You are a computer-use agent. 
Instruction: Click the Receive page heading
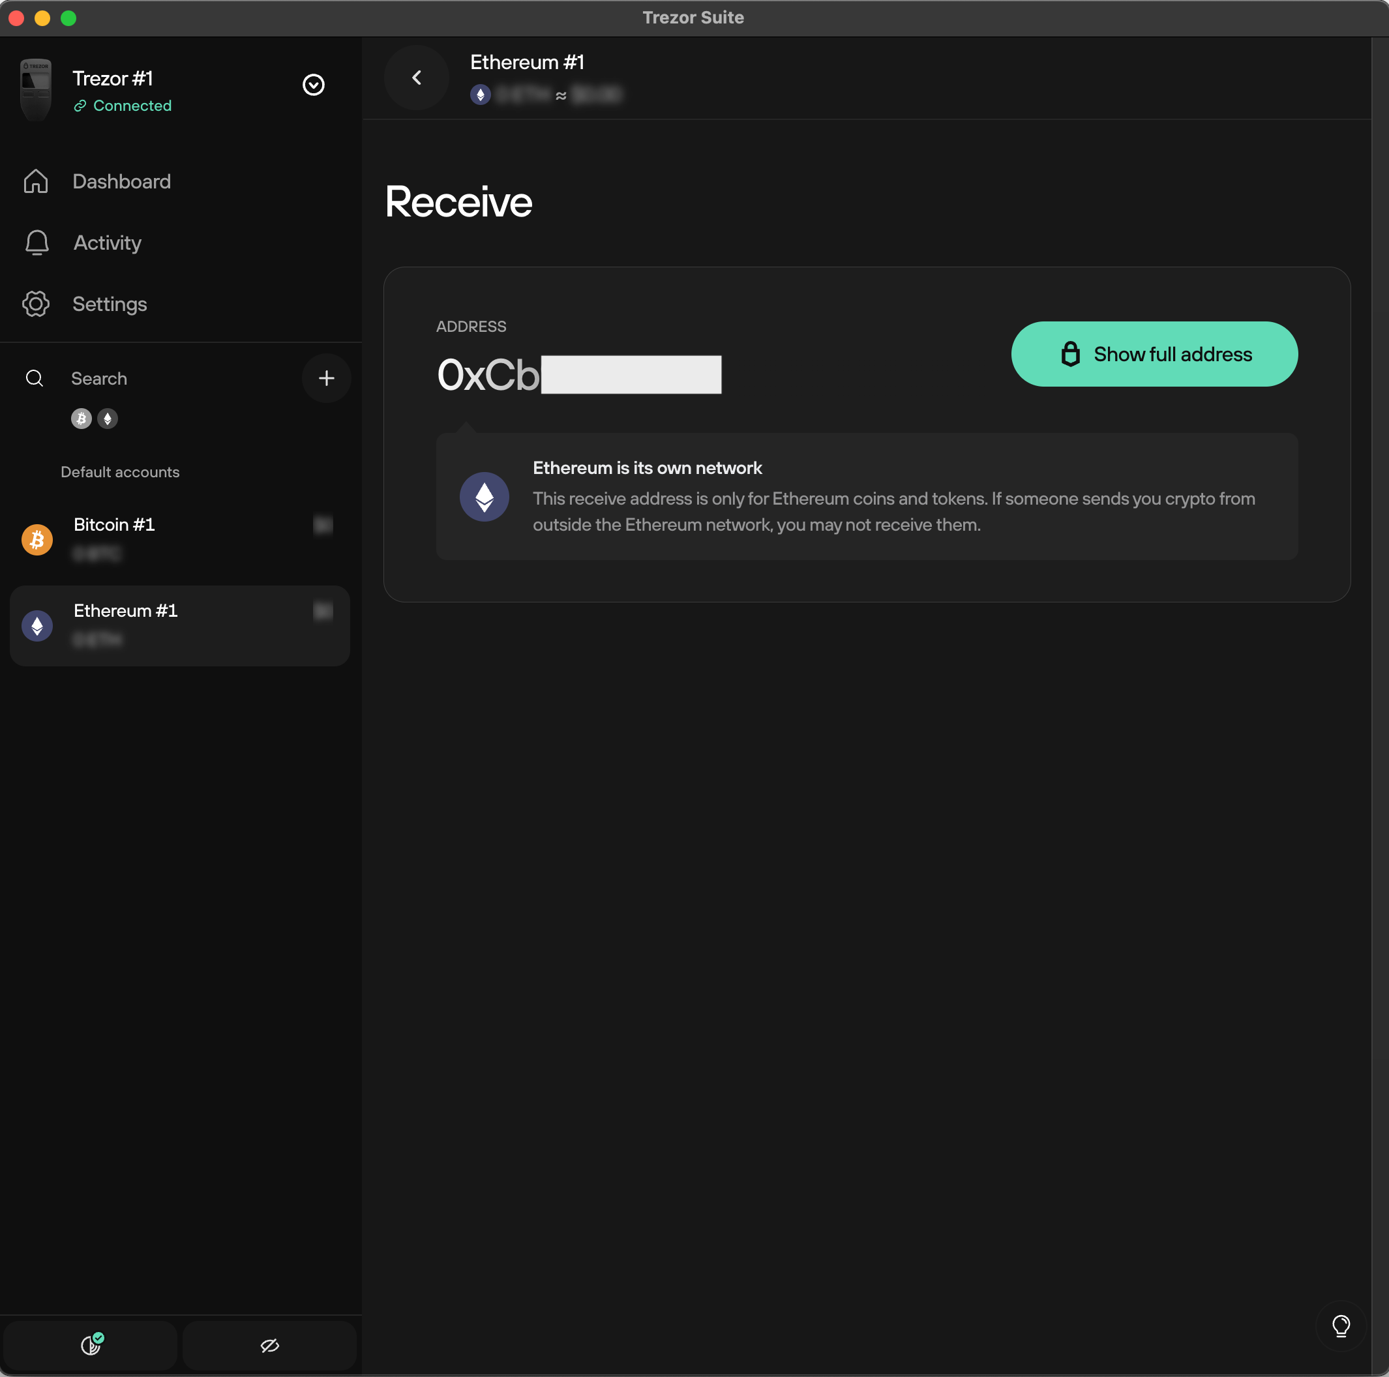click(458, 201)
